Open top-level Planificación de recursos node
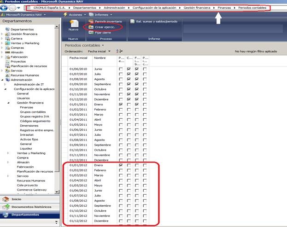The height and width of the screenshot is (227, 287). tap(29, 66)
